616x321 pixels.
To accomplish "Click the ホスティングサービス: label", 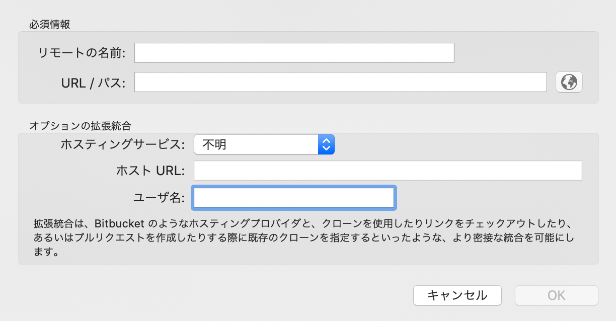I will point(123,145).
